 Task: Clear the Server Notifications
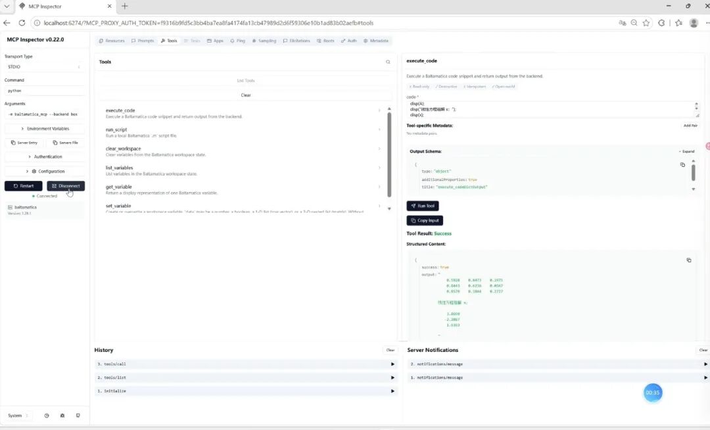click(703, 350)
